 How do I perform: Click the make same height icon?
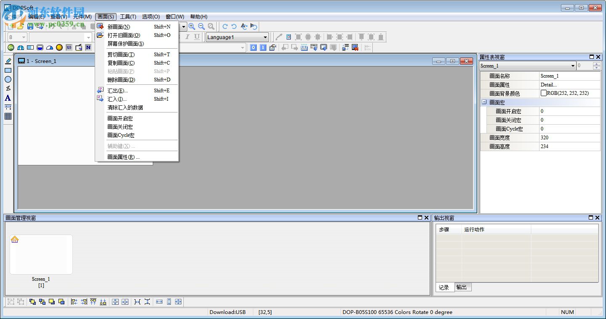pyautogui.click(x=169, y=302)
